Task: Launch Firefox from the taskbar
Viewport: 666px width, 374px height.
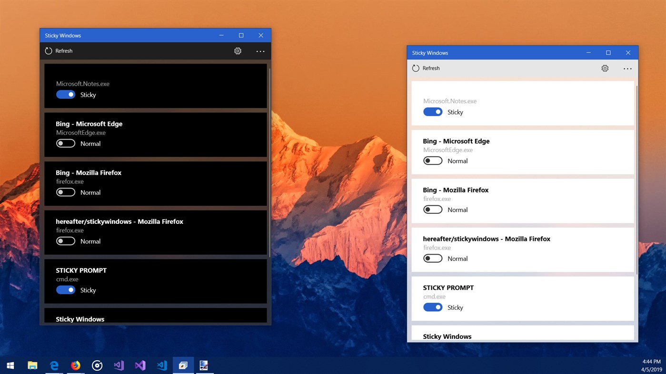Action: pos(76,365)
